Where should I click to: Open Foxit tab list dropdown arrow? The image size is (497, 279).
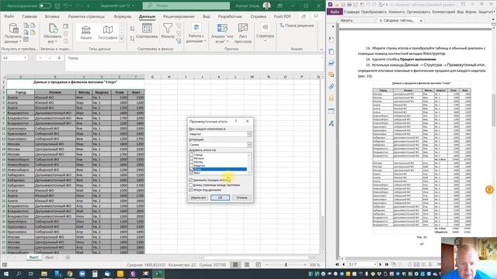point(493,19)
